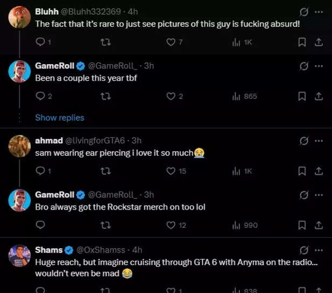Open Shams profile name link
The image size is (332, 293).
(49, 250)
